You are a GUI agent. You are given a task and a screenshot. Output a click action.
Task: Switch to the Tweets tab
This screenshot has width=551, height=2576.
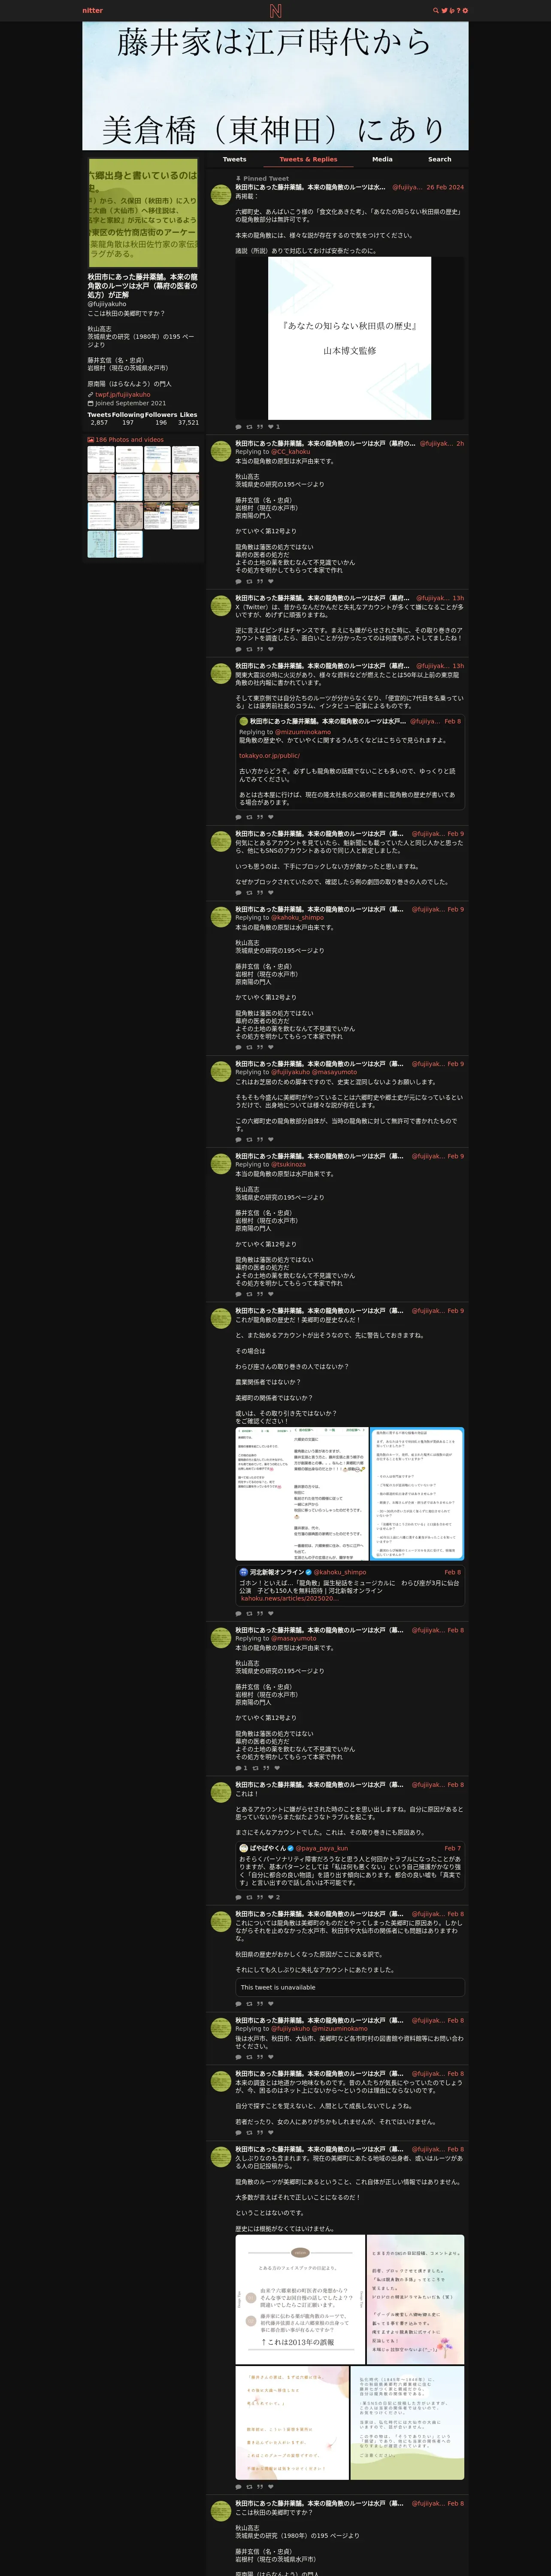tap(234, 159)
